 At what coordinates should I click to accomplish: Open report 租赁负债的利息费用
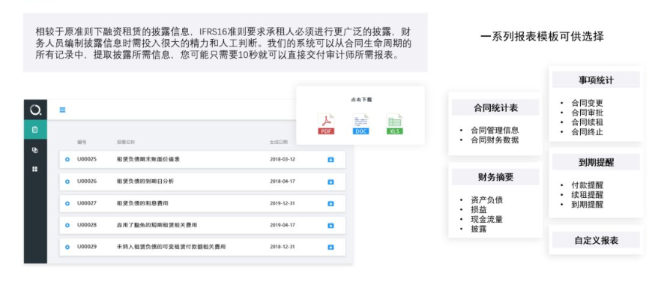coord(142,203)
